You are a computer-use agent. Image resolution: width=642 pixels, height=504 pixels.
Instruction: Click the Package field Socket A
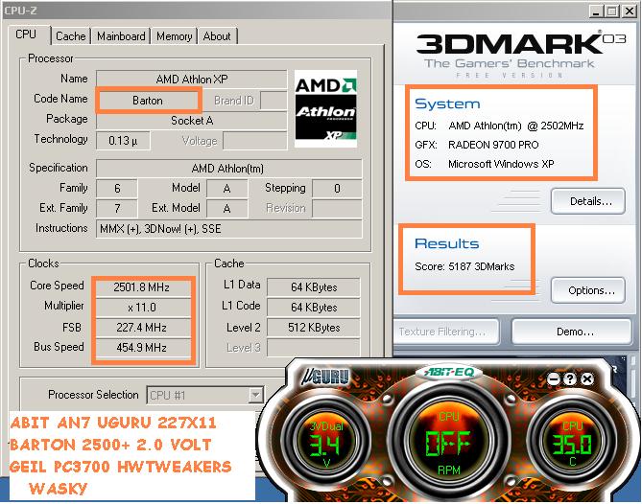point(192,121)
